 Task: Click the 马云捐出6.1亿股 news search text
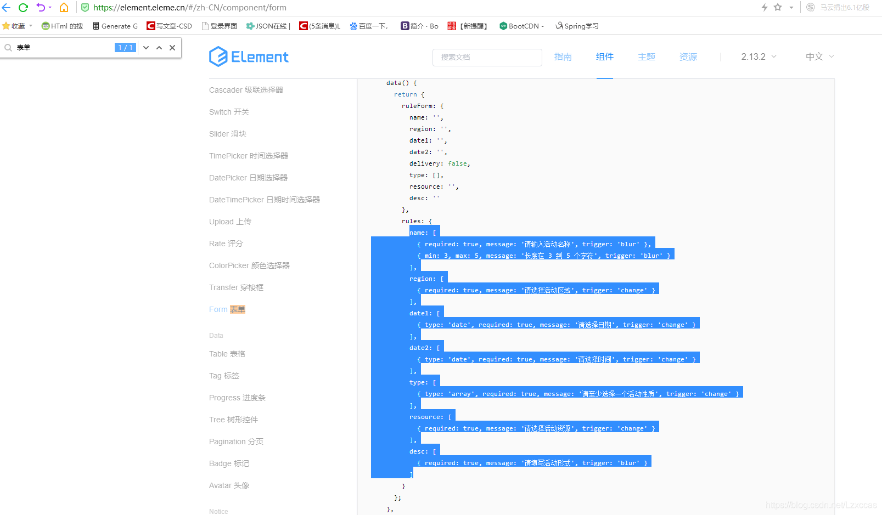(x=845, y=8)
